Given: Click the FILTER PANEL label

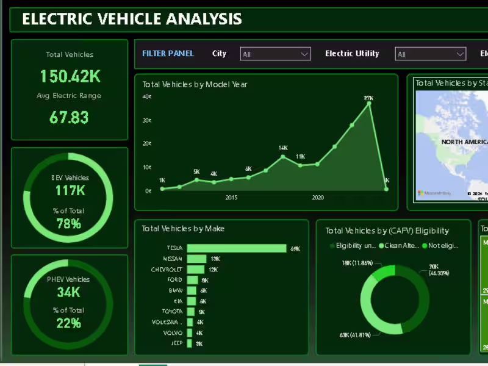Looking at the screenshot, I should (x=168, y=54).
